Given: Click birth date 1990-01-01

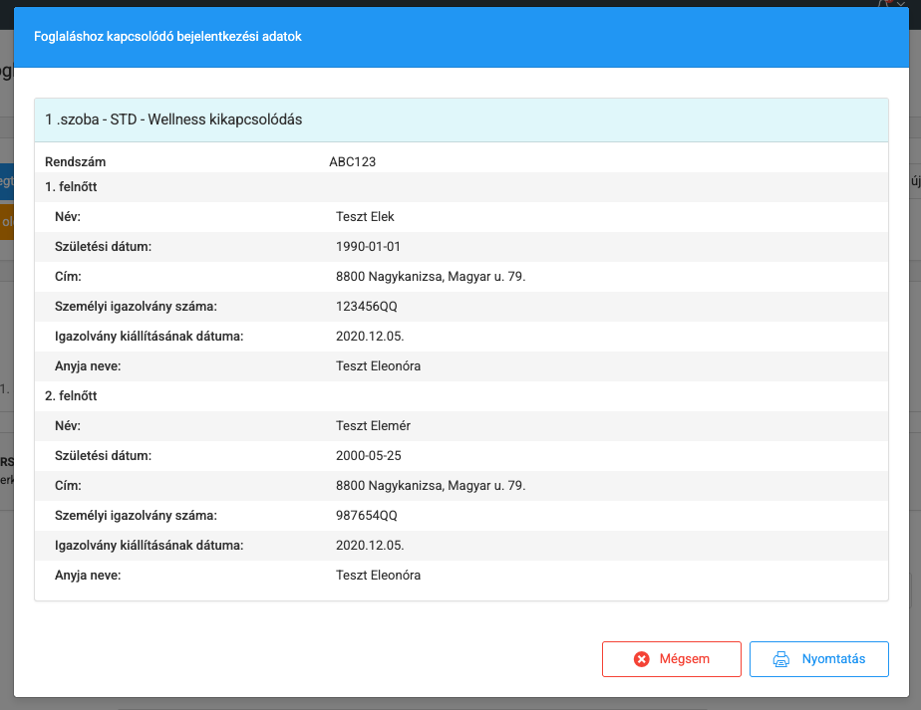Looking at the screenshot, I should click(x=368, y=247).
